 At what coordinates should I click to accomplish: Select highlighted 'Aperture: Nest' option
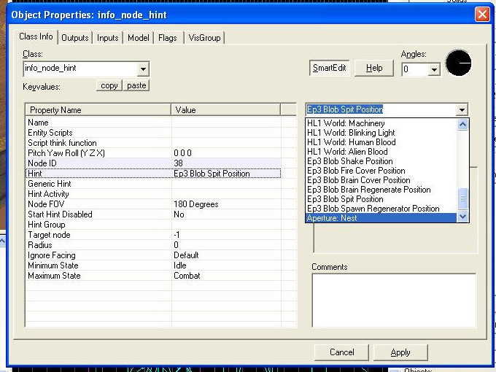tap(381, 218)
